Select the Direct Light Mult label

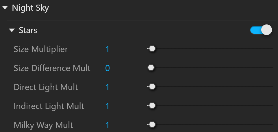tap(46, 87)
